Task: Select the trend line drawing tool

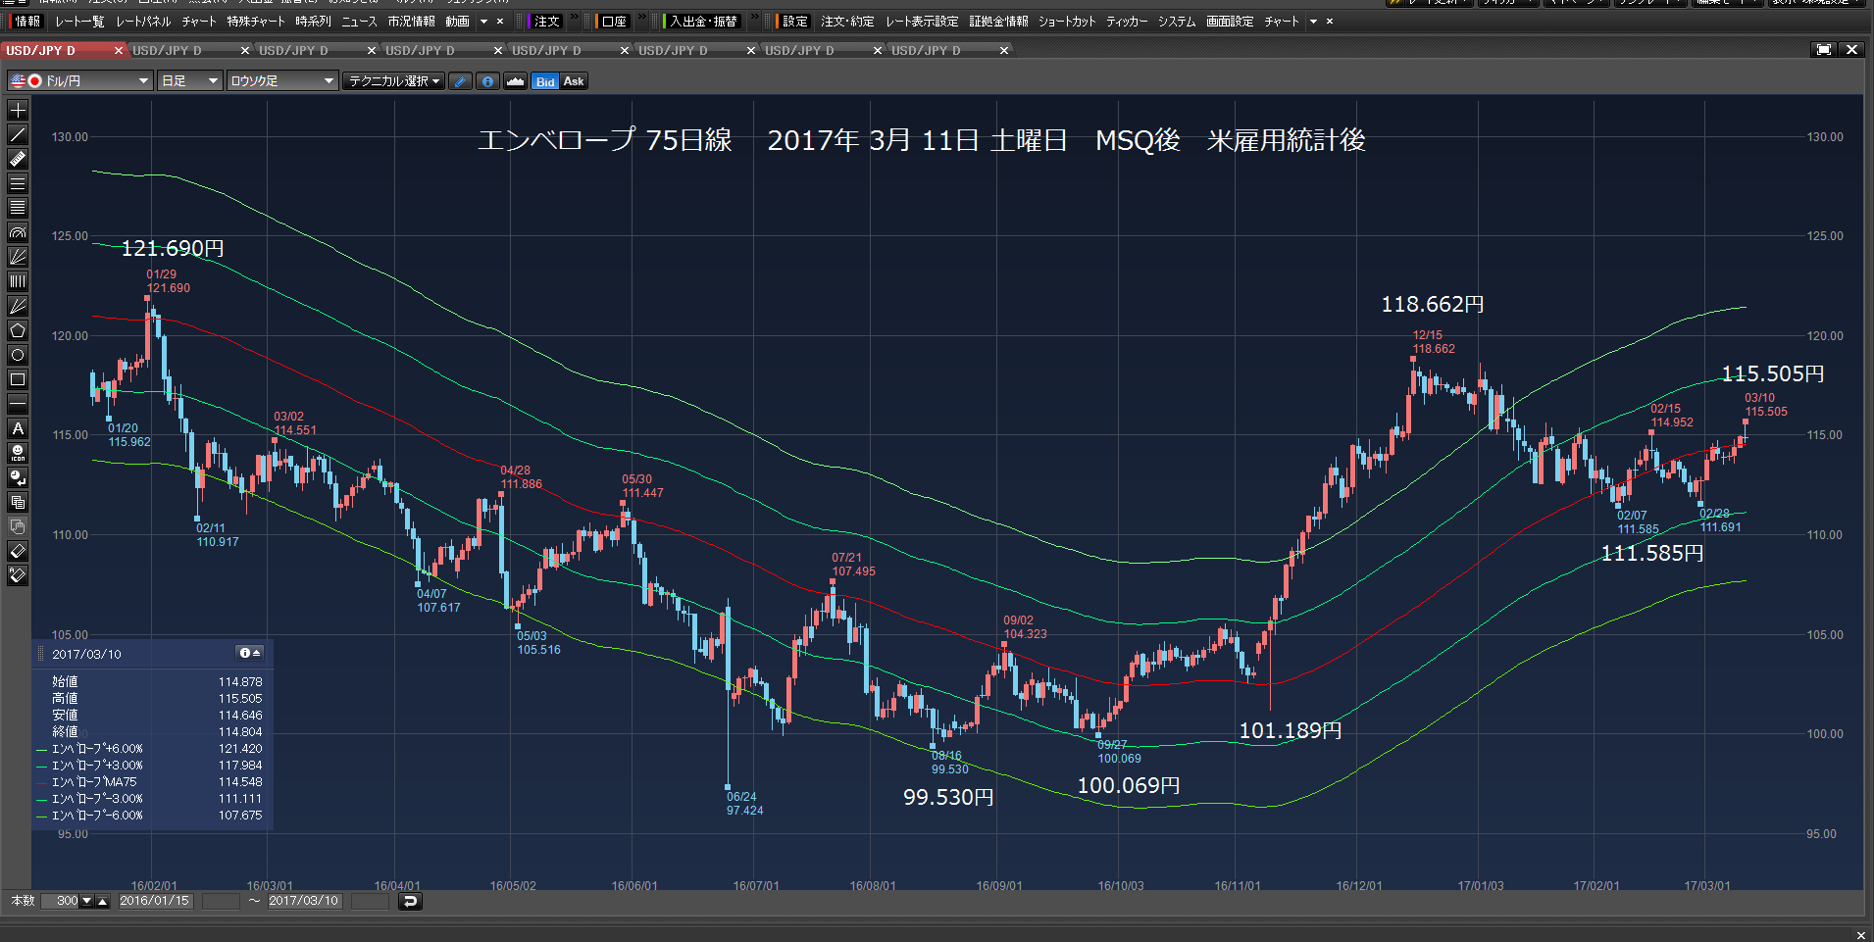Action: 18,134
